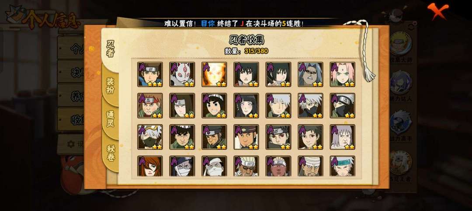Click the hanging rope tassel ornament
This screenshot has width=472, height=211.
click(x=364, y=50)
